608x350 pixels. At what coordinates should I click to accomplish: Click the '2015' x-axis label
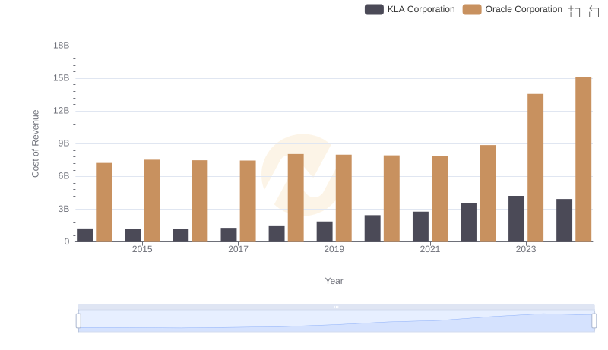click(142, 249)
